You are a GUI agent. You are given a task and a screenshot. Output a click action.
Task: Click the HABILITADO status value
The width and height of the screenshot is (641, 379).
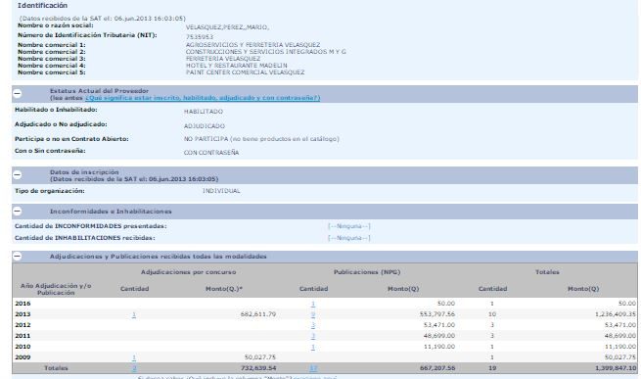pyautogui.click(x=204, y=112)
